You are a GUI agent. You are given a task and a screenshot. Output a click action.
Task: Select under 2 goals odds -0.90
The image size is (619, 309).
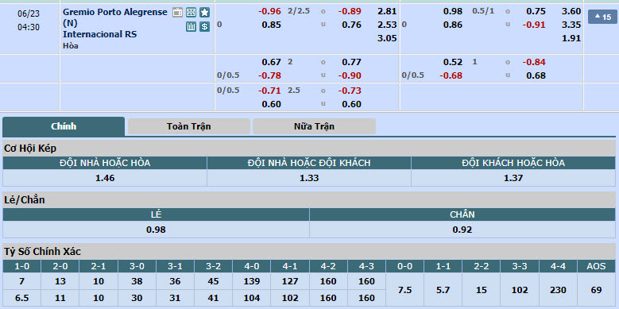tap(350, 75)
